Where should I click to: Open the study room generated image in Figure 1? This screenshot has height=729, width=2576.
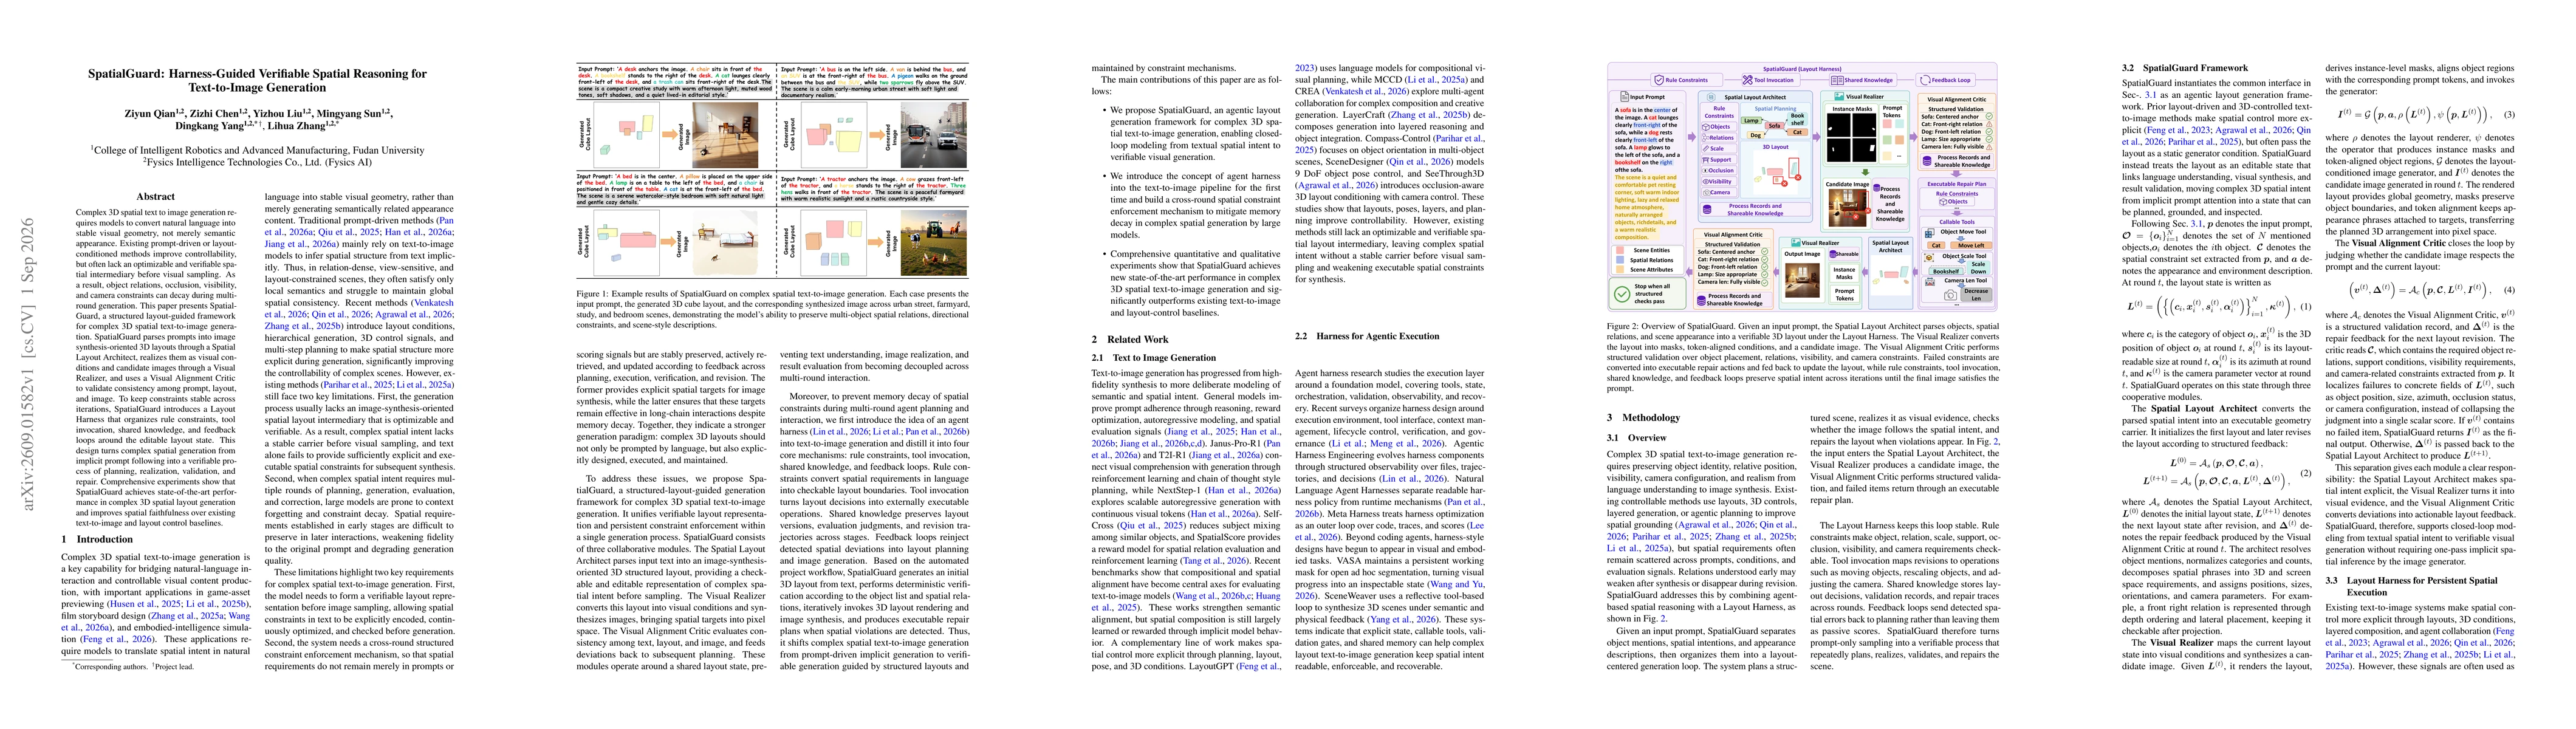(725, 135)
